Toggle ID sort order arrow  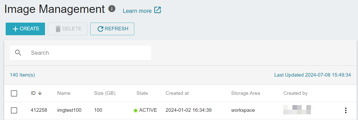coord(40,93)
